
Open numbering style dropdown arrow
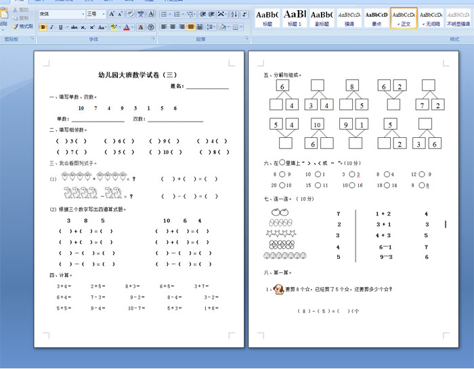click(x=183, y=14)
